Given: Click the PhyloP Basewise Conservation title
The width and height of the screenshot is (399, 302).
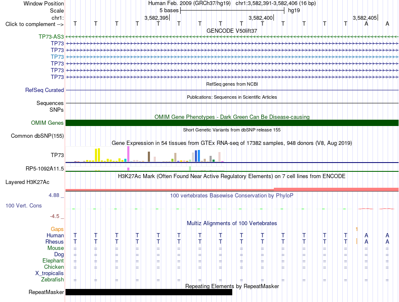Looking at the screenshot, I should (232, 196).
